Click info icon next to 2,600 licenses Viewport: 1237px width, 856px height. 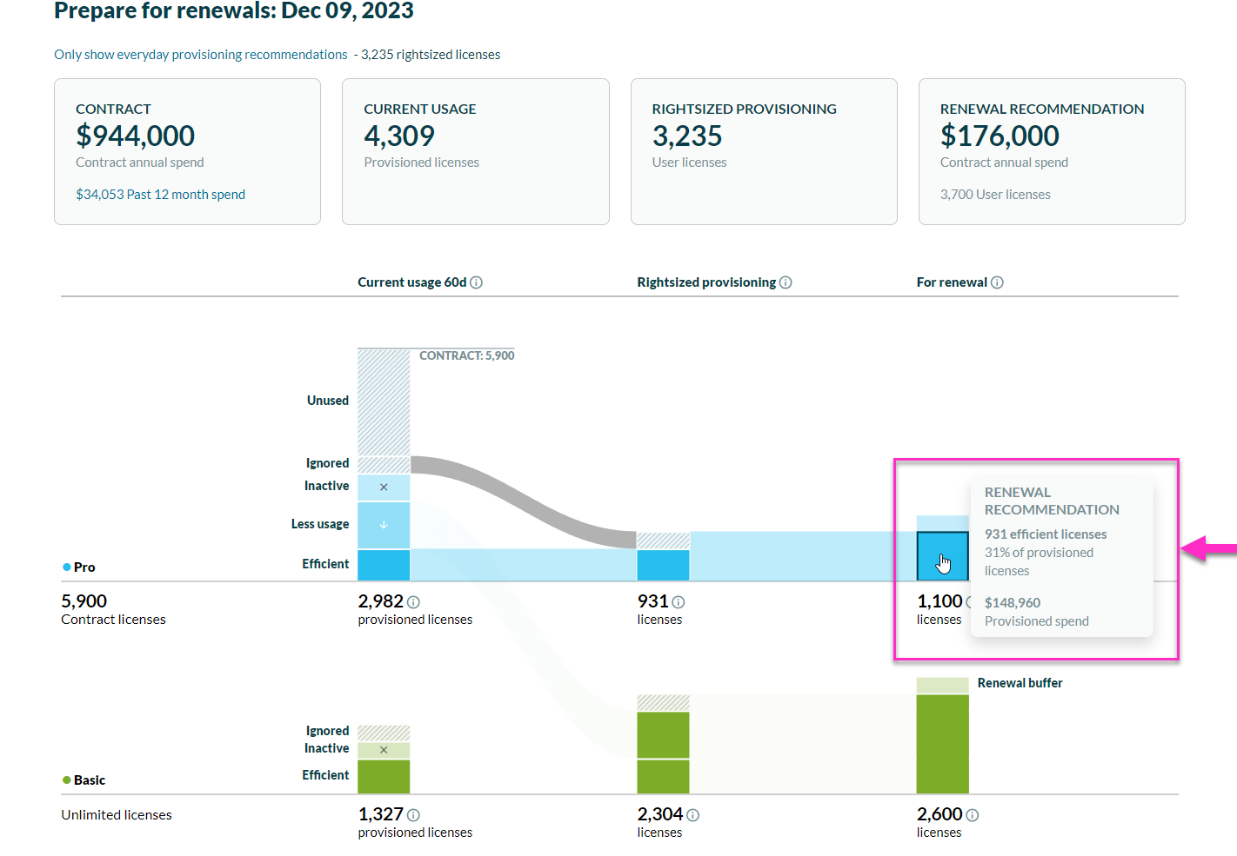[x=972, y=815]
